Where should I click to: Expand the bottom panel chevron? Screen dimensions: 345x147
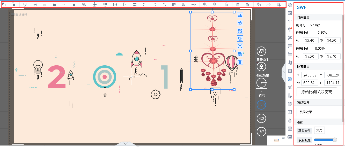click(x=126, y=143)
